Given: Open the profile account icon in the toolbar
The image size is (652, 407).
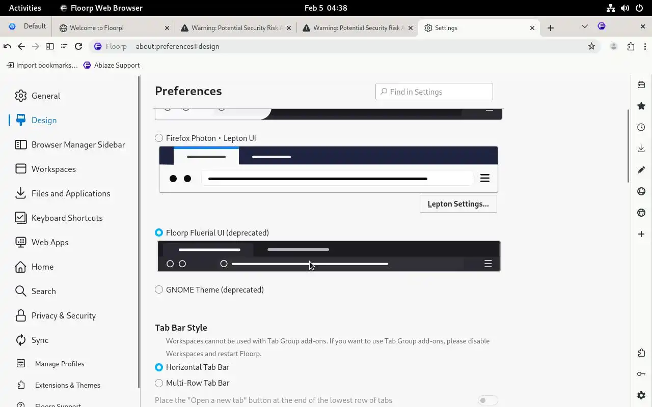Looking at the screenshot, I should click(x=614, y=46).
